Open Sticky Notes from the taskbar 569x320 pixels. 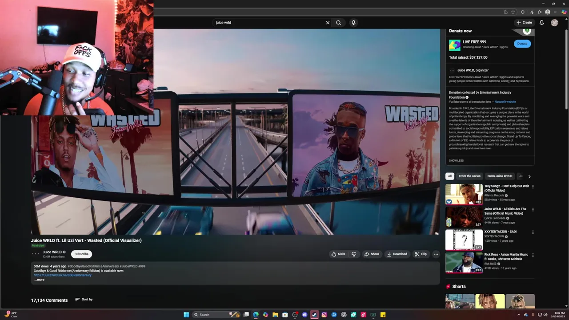(383, 315)
